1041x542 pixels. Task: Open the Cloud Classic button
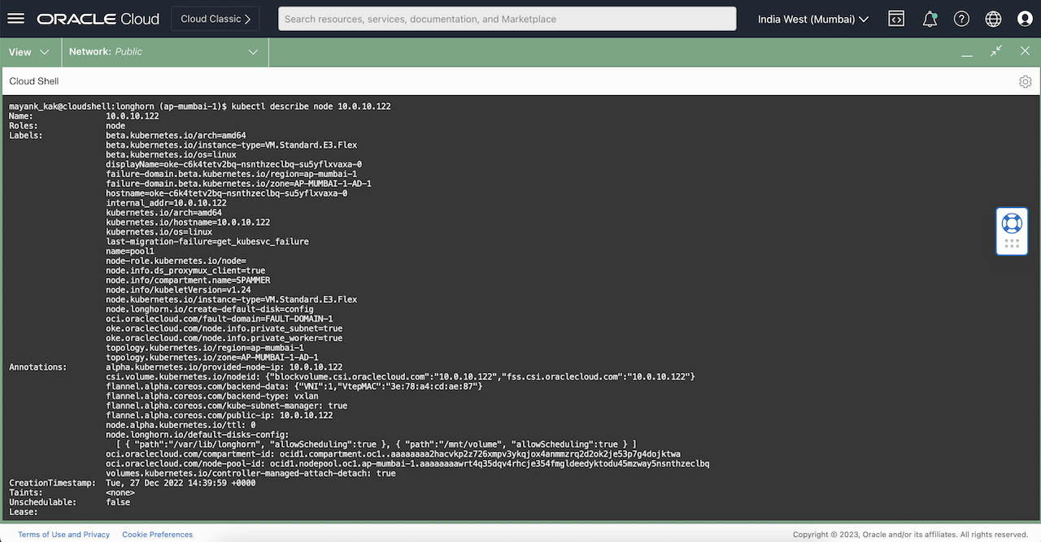216,19
